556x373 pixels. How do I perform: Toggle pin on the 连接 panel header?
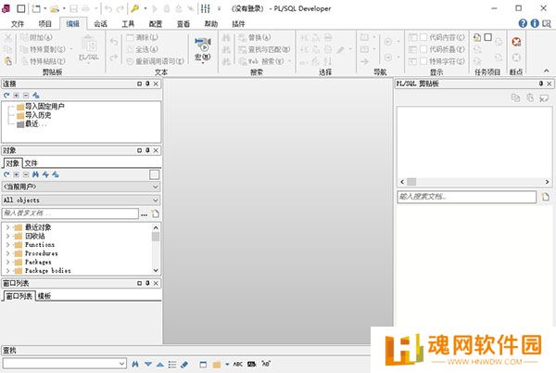point(147,84)
